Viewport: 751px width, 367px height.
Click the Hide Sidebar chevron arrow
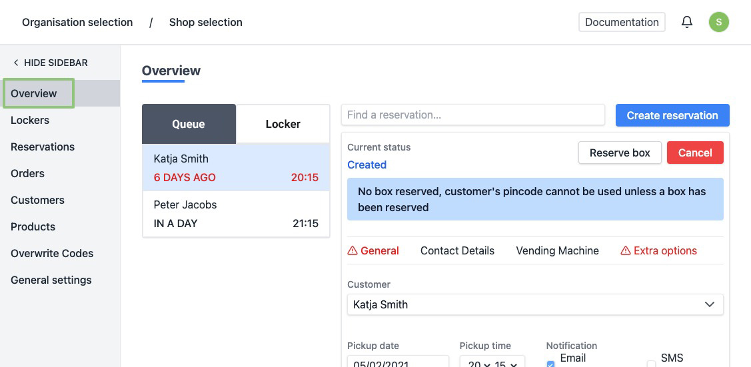click(x=16, y=63)
